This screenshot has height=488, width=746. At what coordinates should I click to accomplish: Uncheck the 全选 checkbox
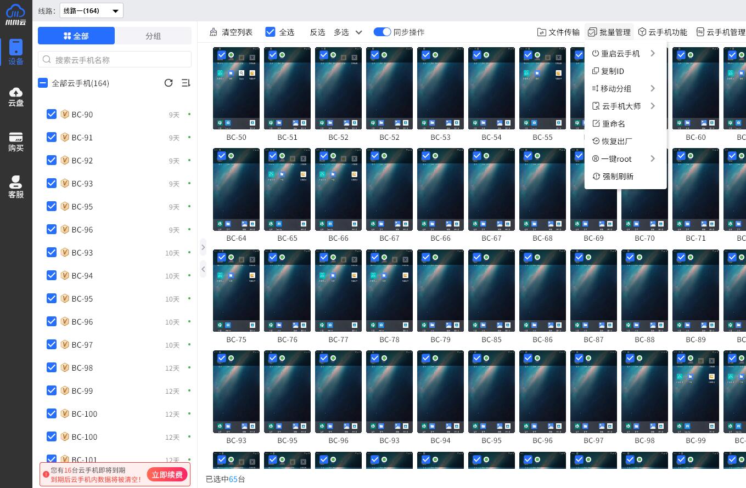pos(270,32)
